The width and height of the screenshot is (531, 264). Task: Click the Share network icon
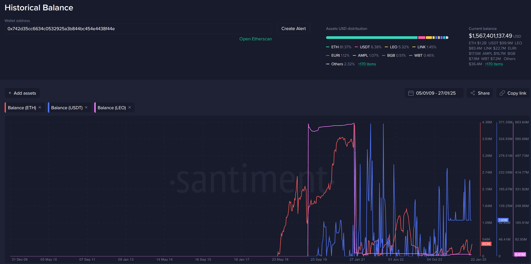coord(473,93)
